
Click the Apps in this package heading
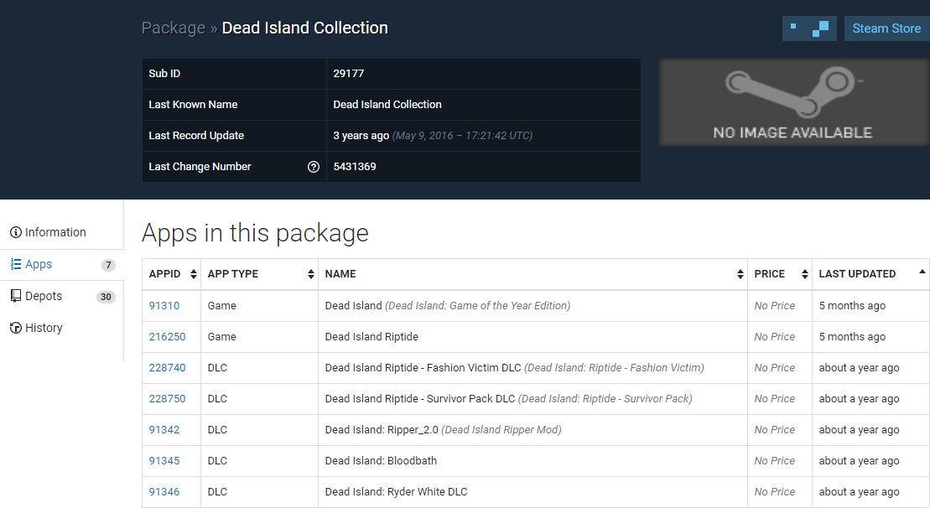coord(255,232)
